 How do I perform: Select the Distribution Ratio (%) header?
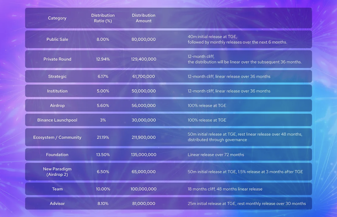[x=103, y=18]
